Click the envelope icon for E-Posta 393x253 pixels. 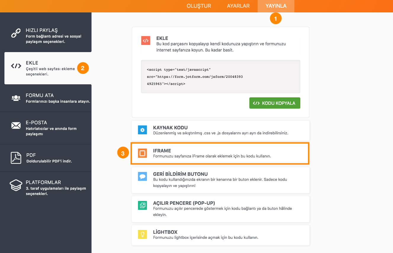tap(16, 125)
